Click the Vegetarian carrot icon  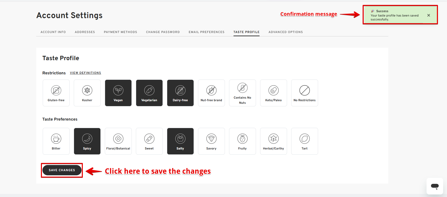(149, 90)
